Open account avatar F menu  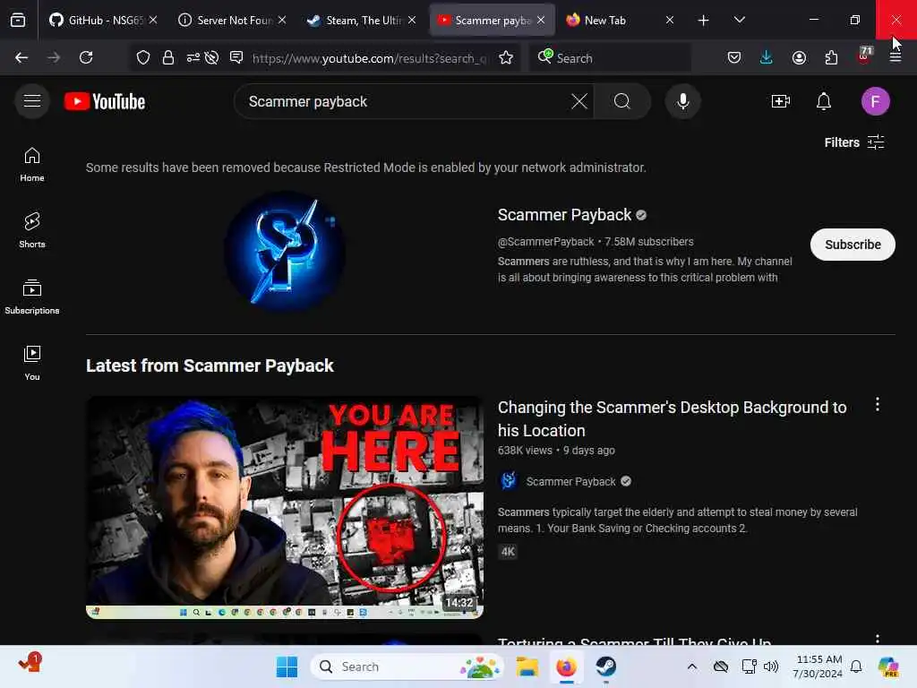[875, 101]
